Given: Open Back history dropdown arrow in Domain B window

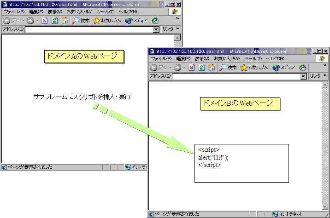Looking at the screenshot, I should [x=170, y=68].
